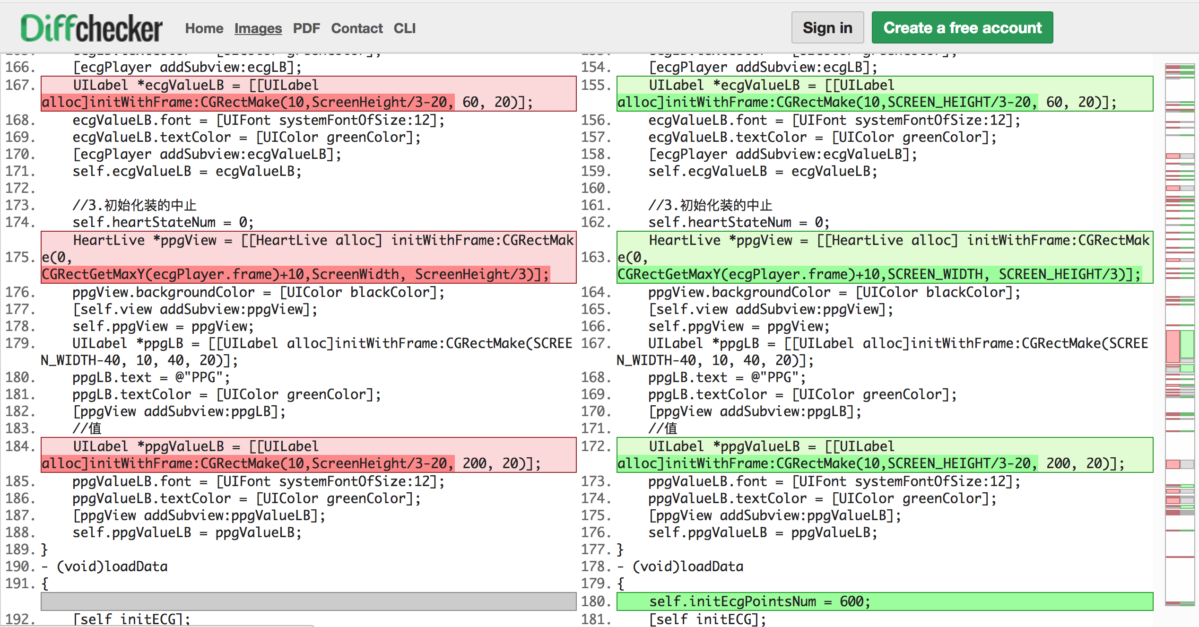The image size is (1199, 627).
Task: Click added line 163 SCREEN_WIDTH block
Action: click(884, 257)
